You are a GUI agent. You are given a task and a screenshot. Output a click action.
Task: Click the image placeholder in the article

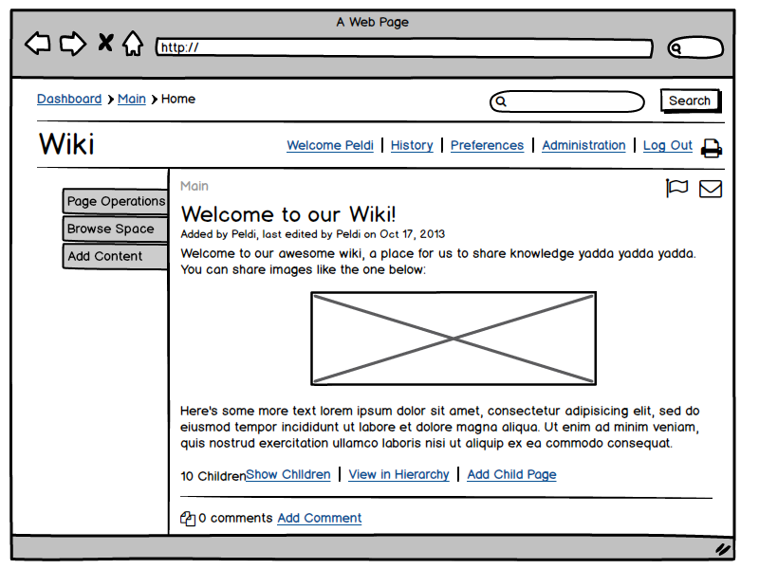pyautogui.click(x=454, y=339)
